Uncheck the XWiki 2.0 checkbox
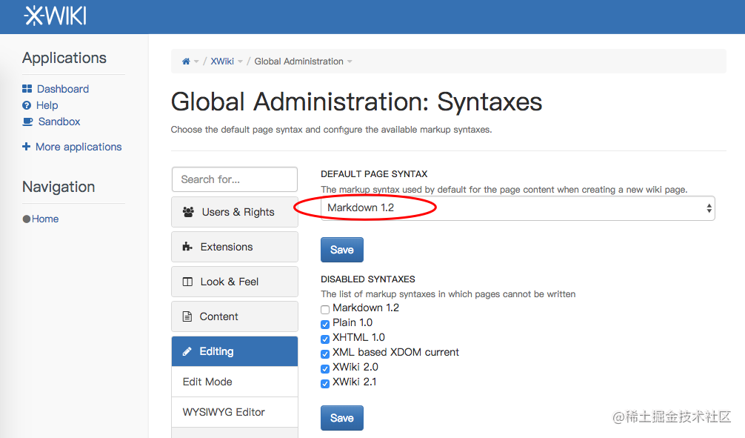745x438 pixels. [325, 368]
